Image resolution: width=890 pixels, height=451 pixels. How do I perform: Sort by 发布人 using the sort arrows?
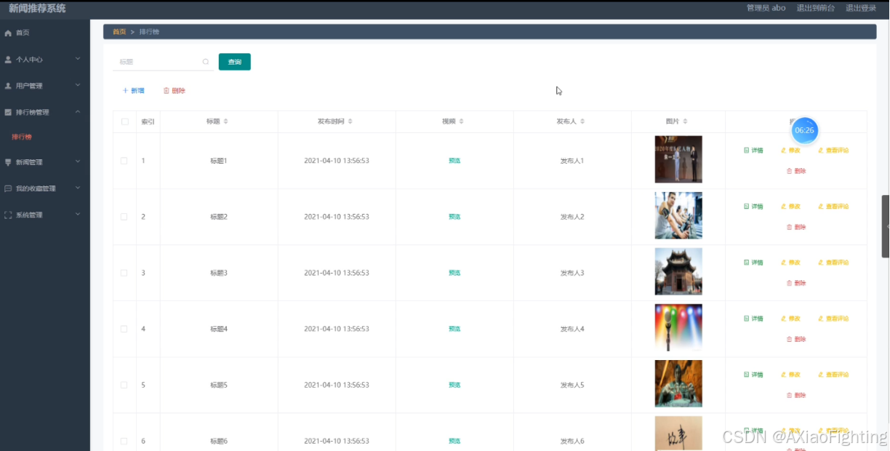[582, 121]
